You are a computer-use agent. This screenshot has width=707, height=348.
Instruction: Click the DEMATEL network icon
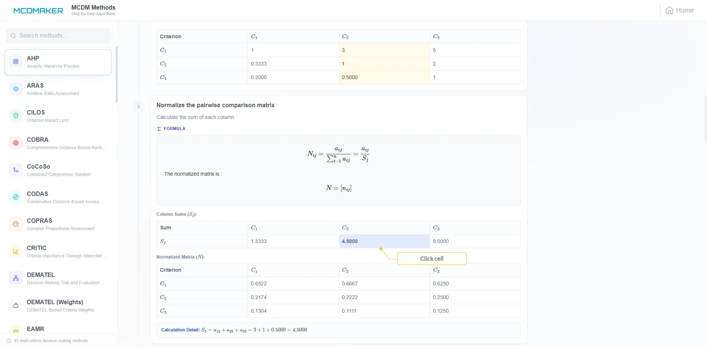pyautogui.click(x=16, y=278)
